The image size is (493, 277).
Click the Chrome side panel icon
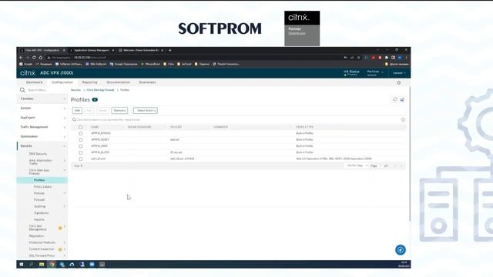click(393, 58)
